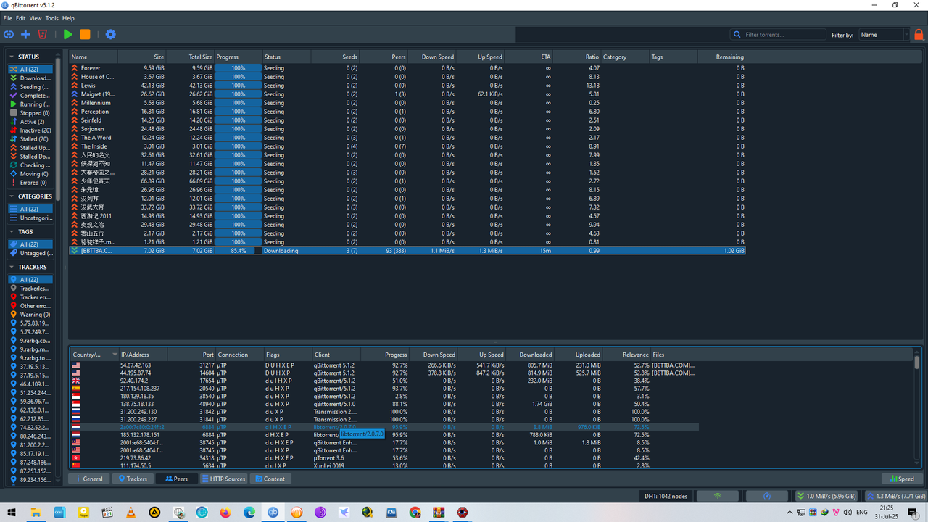Collapse the TRACKERS sidebar section
The width and height of the screenshot is (928, 522).
coord(12,267)
